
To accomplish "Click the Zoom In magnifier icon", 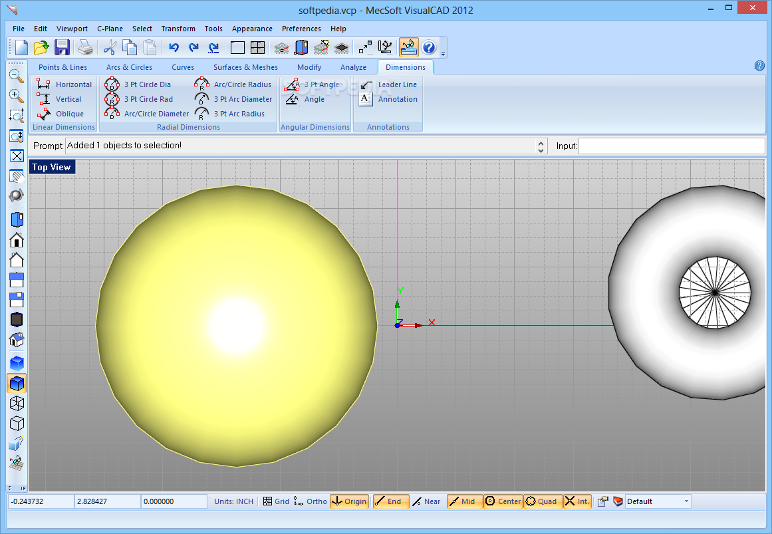I will pyautogui.click(x=16, y=96).
